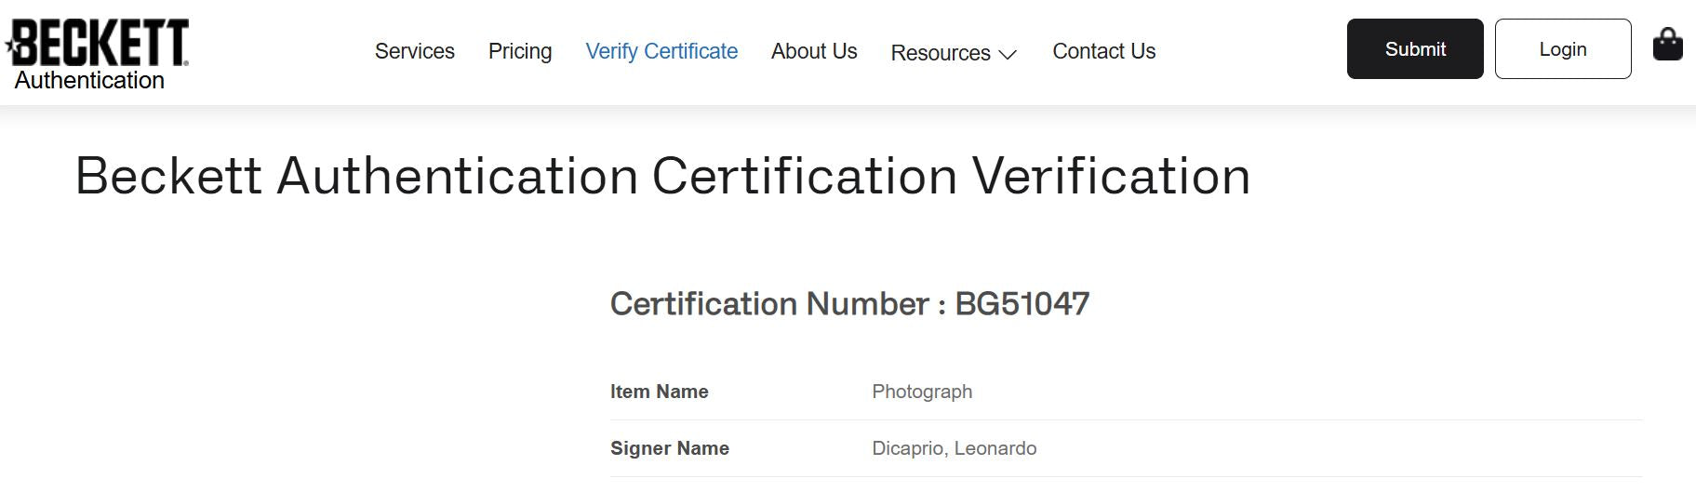Click the Certification Number label text
Screen dimensions: 1696x492
click(x=769, y=303)
